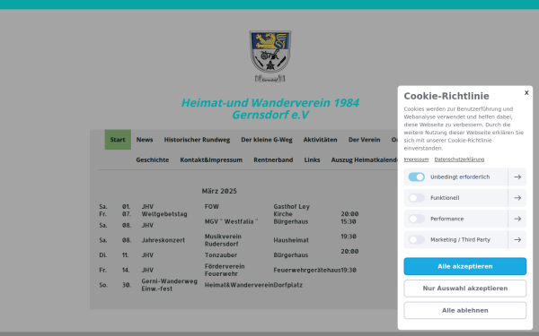Open the News menu item
Viewport: 539px width, 336px height.
(x=145, y=140)
